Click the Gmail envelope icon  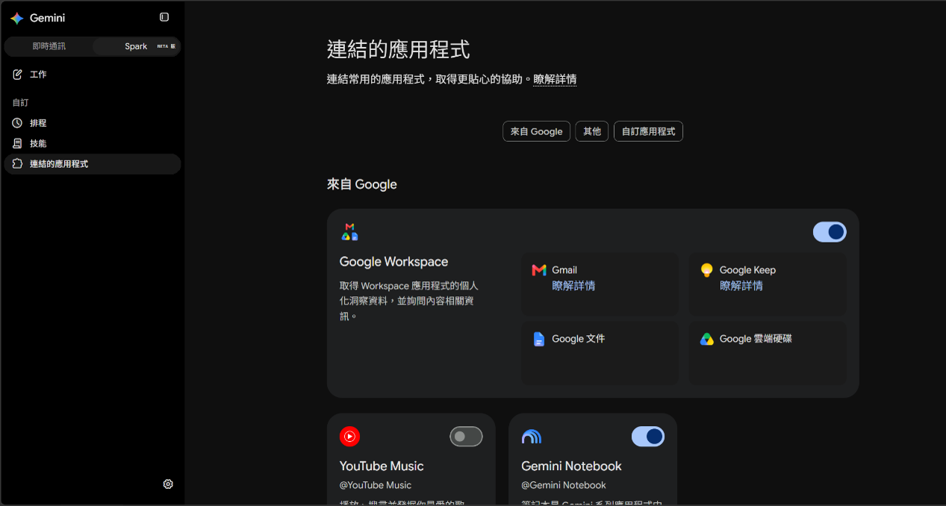539,270
